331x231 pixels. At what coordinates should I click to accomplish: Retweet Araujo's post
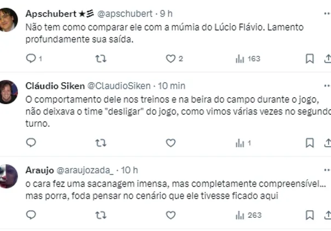coord(101,215)
